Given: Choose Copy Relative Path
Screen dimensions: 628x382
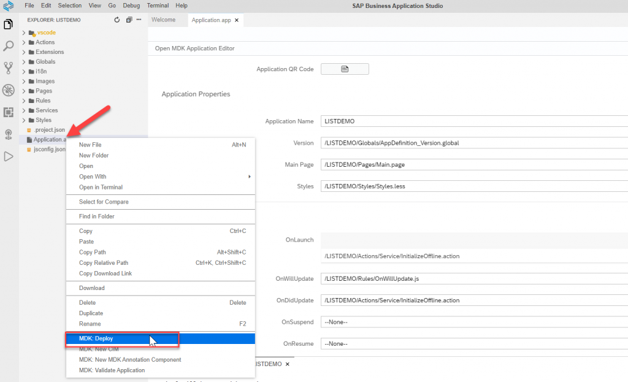Looking at the screenshot, I should click(161, 262).
